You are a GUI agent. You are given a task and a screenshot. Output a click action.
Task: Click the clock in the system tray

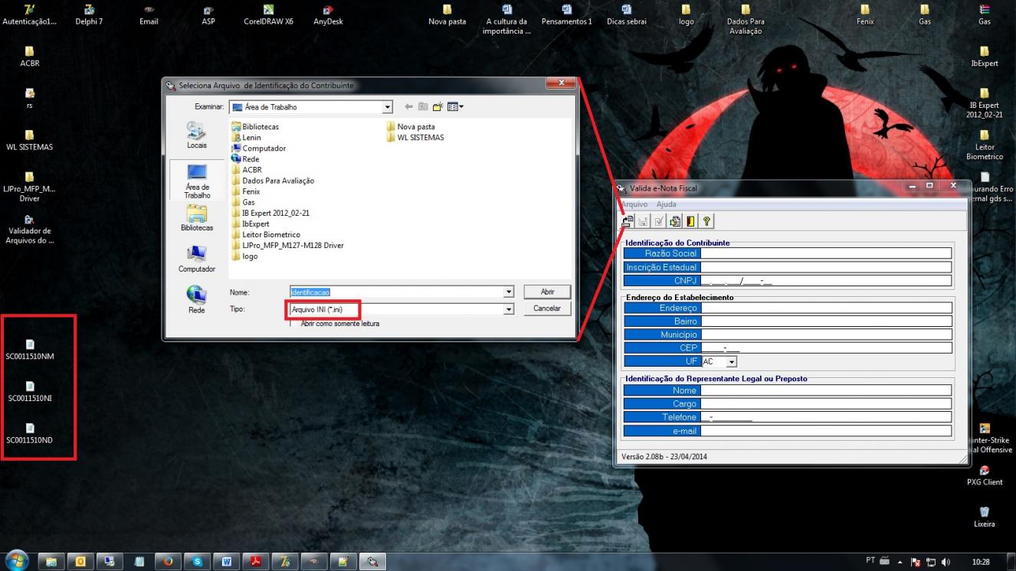click(980, 562)
